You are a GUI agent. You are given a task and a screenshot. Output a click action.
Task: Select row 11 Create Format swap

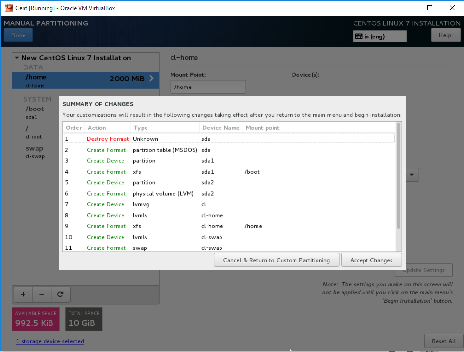[229, 247]
